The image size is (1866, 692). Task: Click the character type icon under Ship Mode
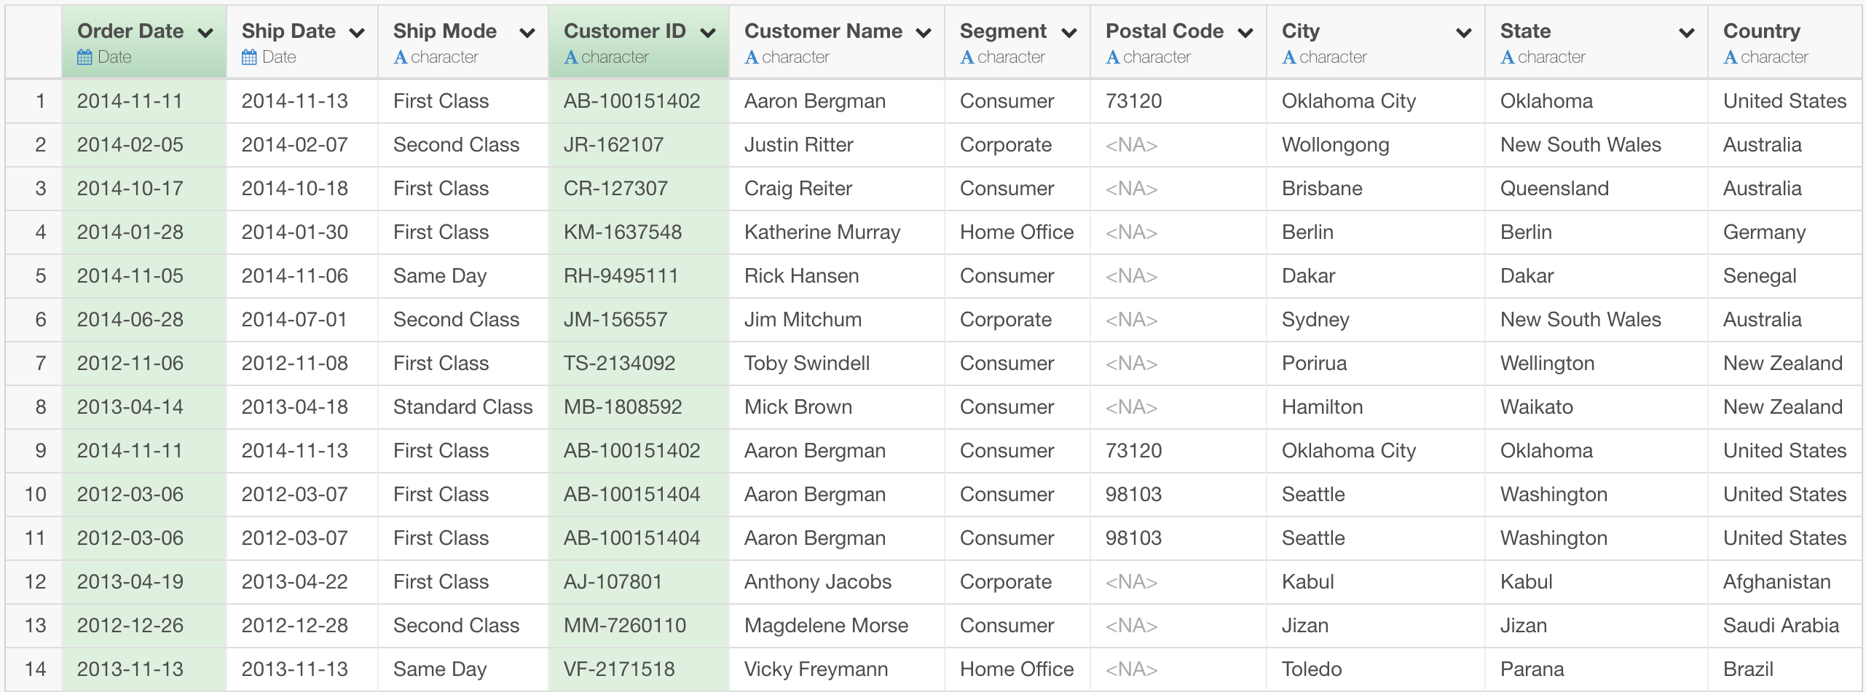coord(400,57)
